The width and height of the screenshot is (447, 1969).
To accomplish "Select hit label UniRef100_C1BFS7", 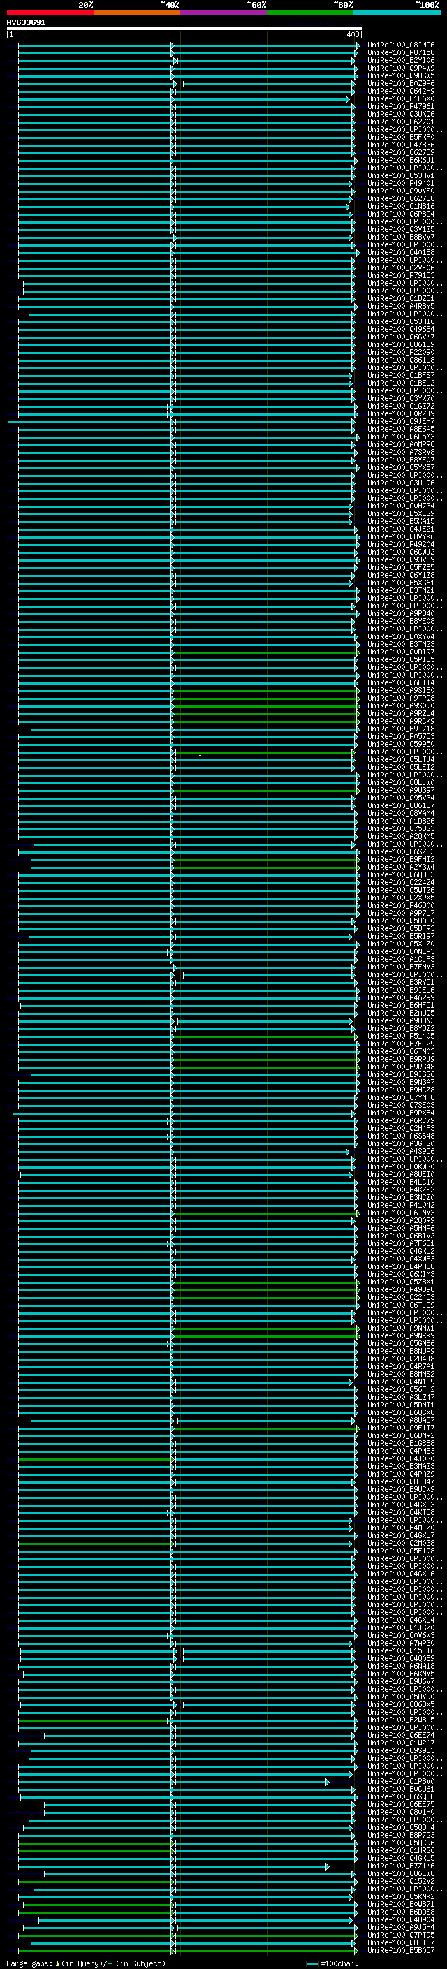I will (400, 375).
